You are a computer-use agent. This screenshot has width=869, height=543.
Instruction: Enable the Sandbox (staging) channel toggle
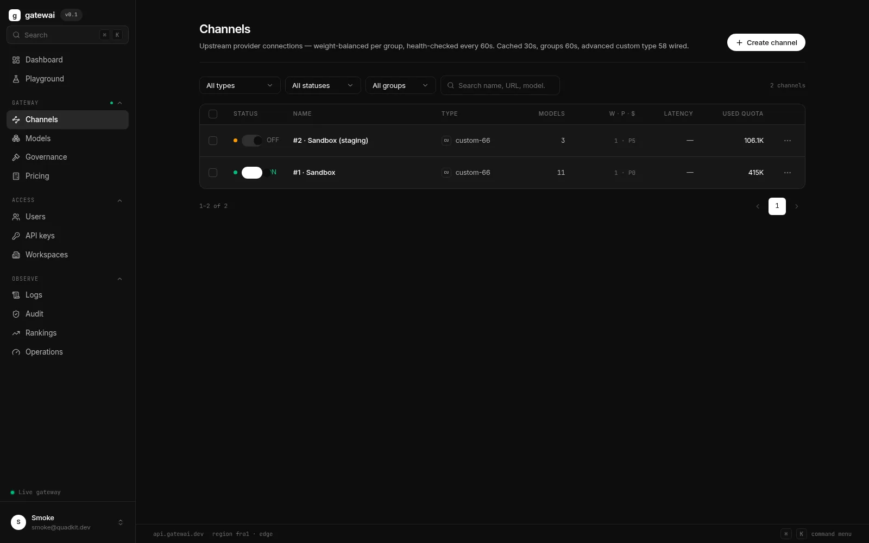click(252, 141)
